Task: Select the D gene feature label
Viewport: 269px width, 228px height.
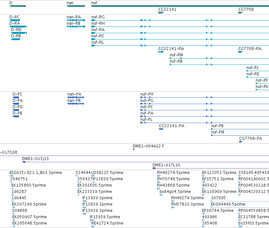Action: (11, 3)
